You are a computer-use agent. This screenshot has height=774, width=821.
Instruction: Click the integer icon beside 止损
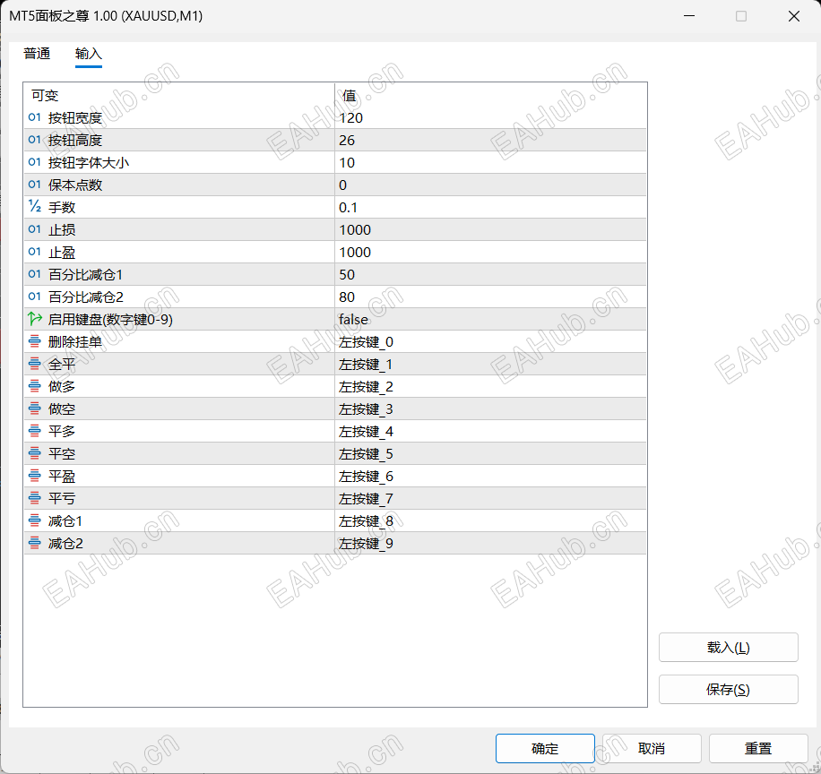point(35,229)
